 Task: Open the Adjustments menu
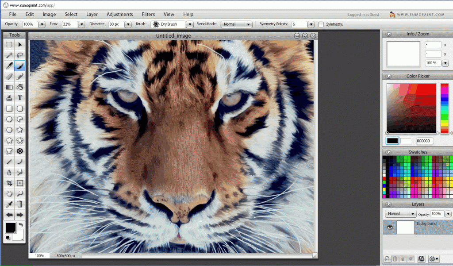[120, 14]
